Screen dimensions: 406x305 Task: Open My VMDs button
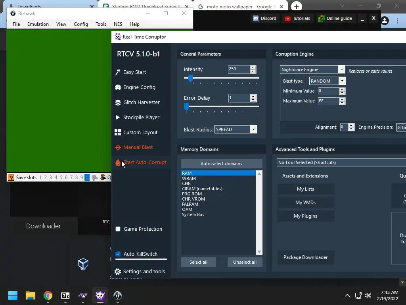[x=306, y=203]
